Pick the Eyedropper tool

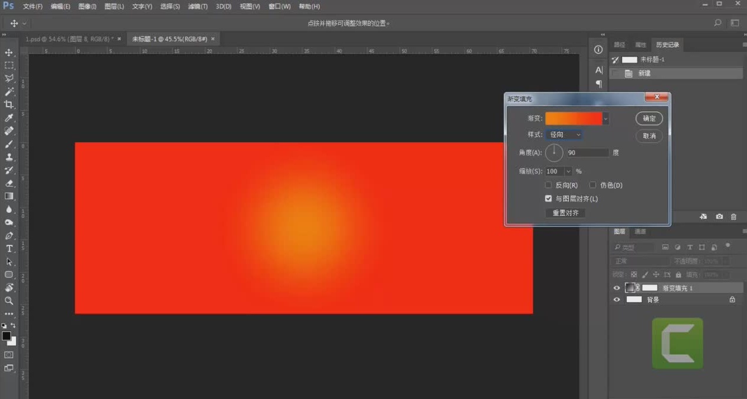click(x=9, y=118)
